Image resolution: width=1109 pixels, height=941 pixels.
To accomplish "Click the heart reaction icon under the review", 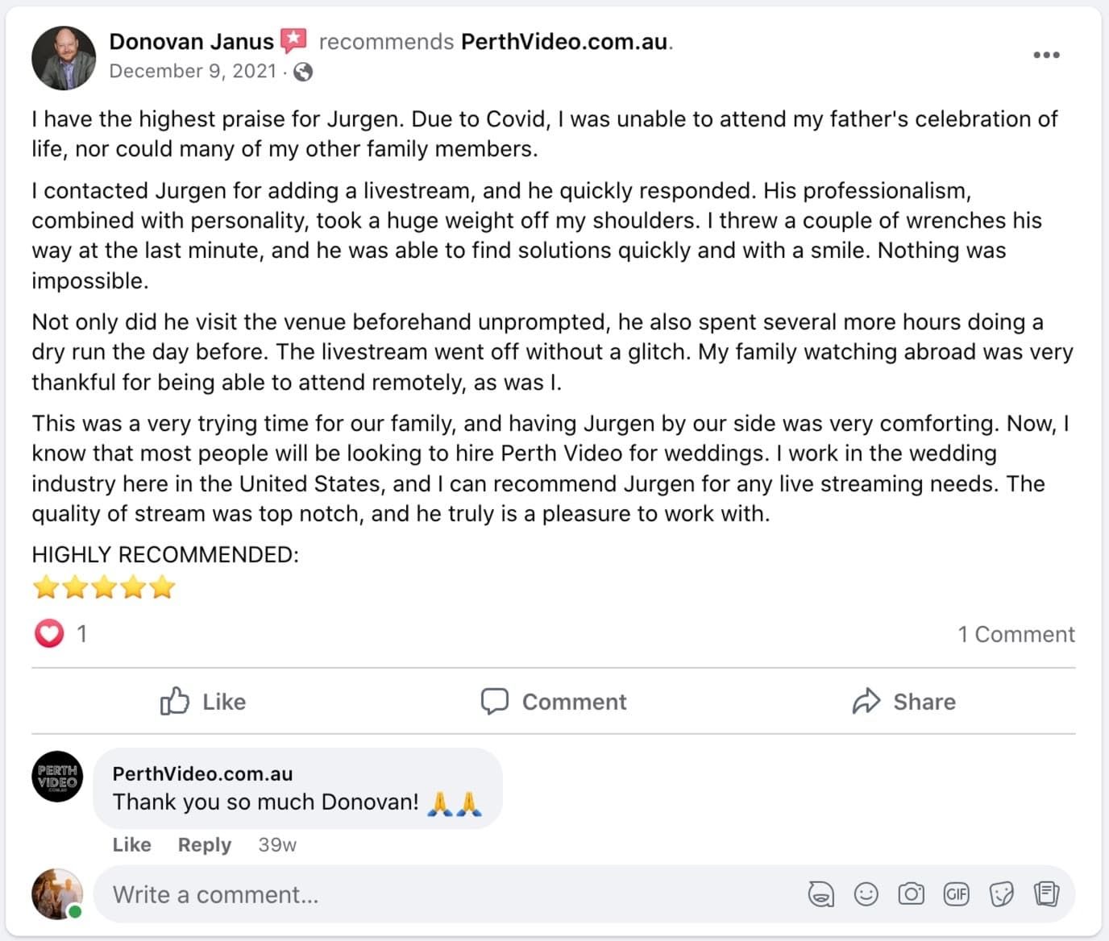I will (48, 634).
